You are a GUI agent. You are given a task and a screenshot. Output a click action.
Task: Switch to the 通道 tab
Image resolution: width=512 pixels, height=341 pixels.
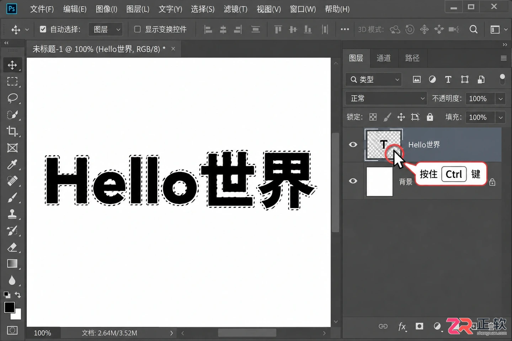pyautogui.click(x=384, y=58)
